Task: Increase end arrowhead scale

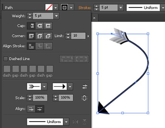Action: 56,96
